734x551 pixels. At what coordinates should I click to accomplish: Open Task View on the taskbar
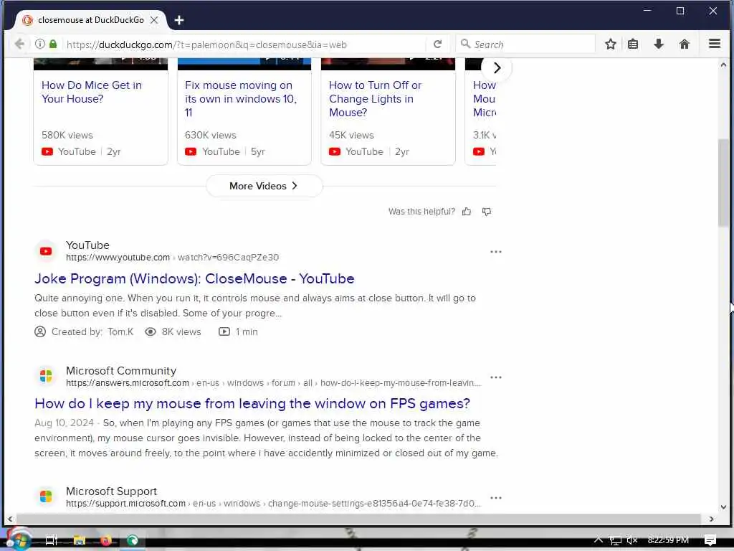point(52,540)
